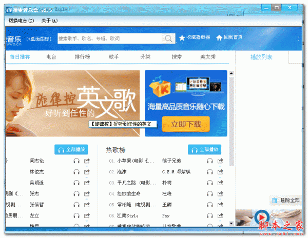Screen dimensions: 308x238
Task: Switch to 分类 tab
Action: coord(145,57)
